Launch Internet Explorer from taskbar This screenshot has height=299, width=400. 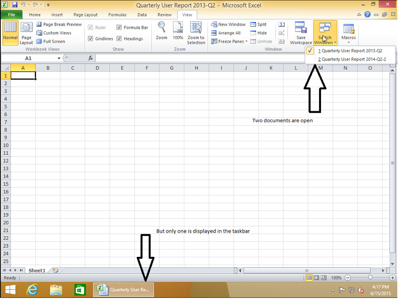click(32, 290)
